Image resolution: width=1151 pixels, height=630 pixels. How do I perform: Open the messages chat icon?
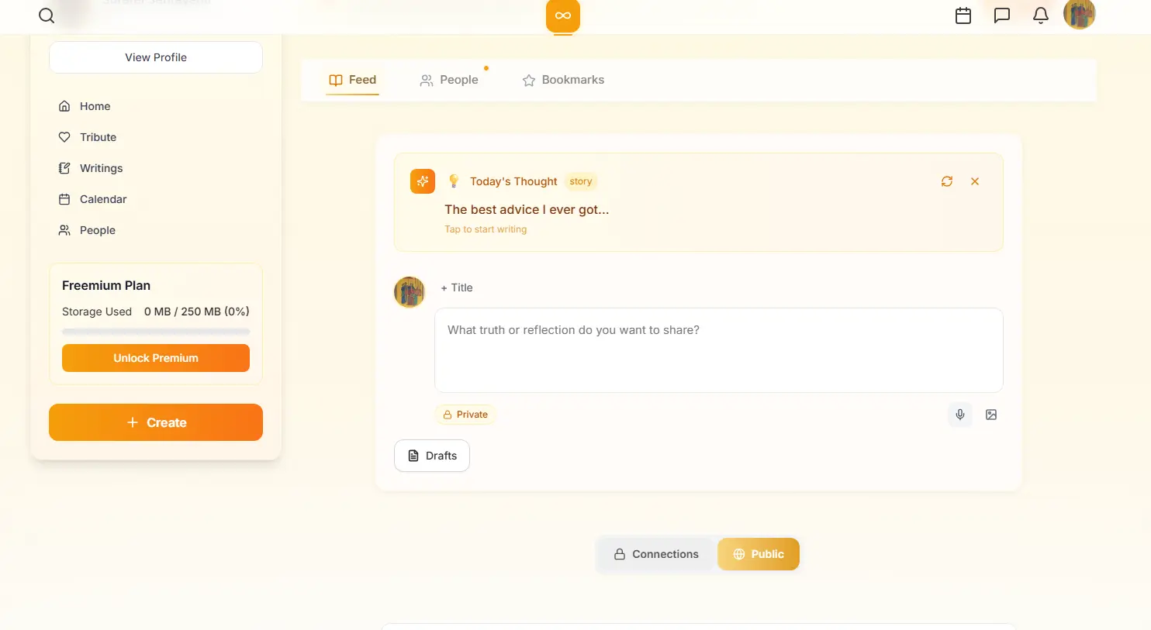click(1002, 15)
